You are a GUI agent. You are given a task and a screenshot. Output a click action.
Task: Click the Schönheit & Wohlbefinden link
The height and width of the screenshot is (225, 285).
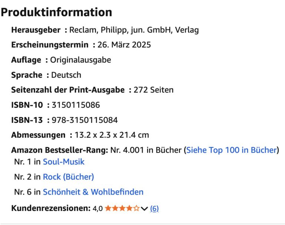(x=93, y=192)
